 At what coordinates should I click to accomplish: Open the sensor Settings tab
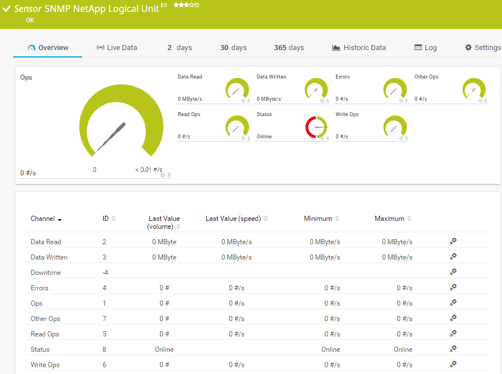[x=483, y=48]
